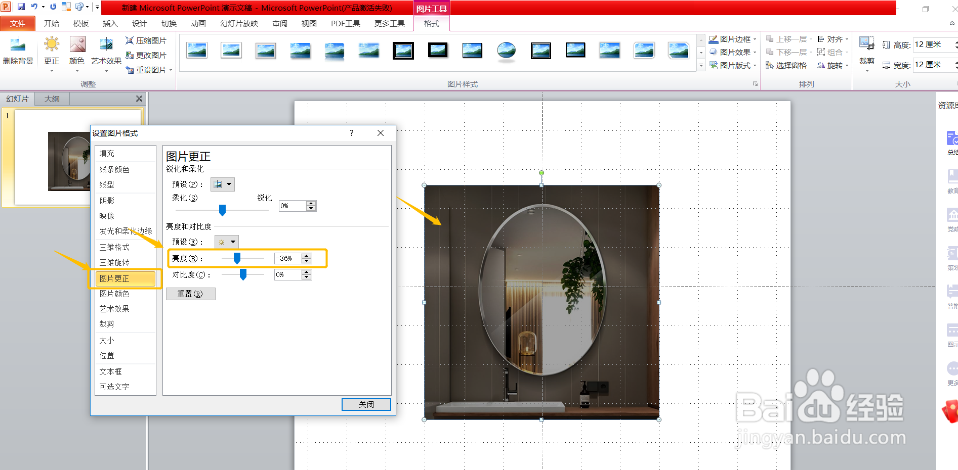Click the Redo icon in quick access toolbar
This screenshot has height=470, width=958.
click(53, 7)
